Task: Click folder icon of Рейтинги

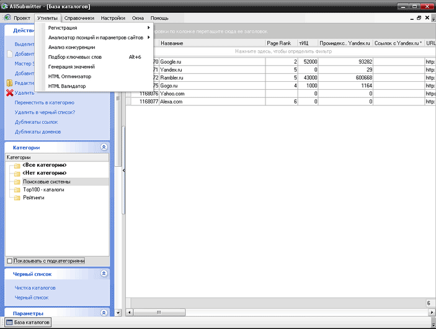Action: click(17, 198)
